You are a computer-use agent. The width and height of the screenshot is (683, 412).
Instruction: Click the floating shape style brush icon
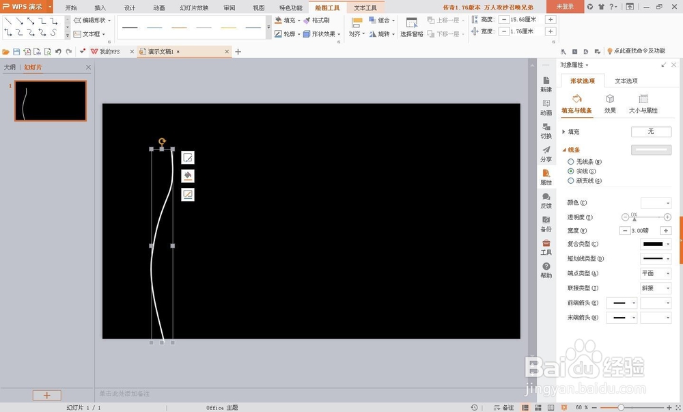tap(188, 158)
